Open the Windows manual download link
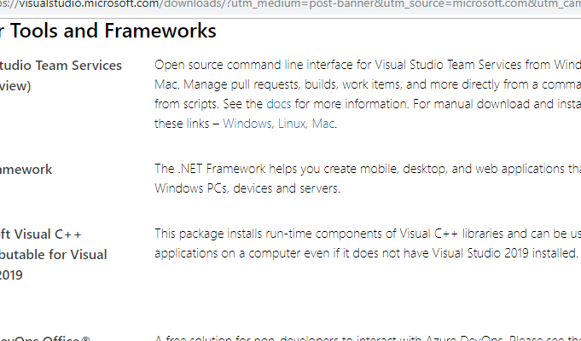The image size is (581, 341). tap(247, 124)
